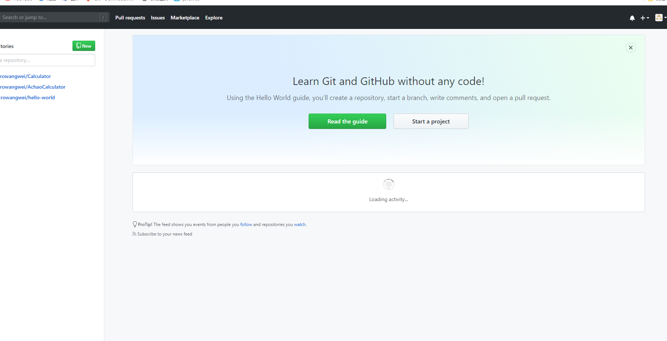Dismiss the Learn Git banner
Viewport: 667px width, 341px height.
tap(630, 48)
